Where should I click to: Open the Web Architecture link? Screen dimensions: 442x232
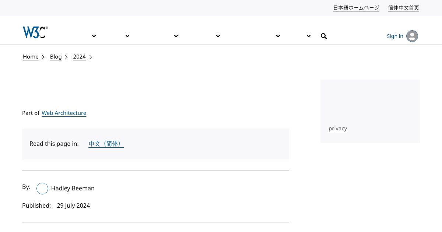(64, 113)
